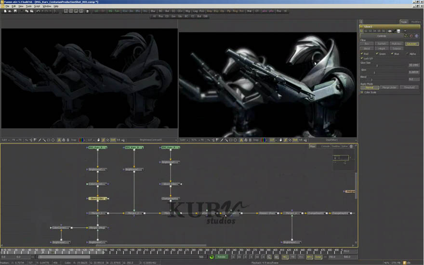424x265 pixels.
Task: Toggle the Green channel checkbox
Action: pyautogui.click(x=377, y=54)
